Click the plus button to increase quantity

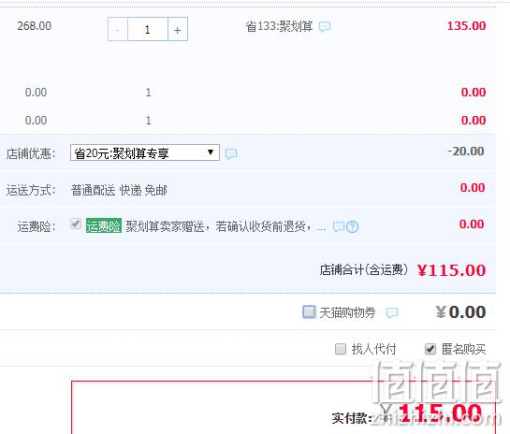coord(178,29)
